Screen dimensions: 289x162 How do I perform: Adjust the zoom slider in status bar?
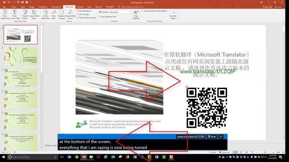point(265,152)
